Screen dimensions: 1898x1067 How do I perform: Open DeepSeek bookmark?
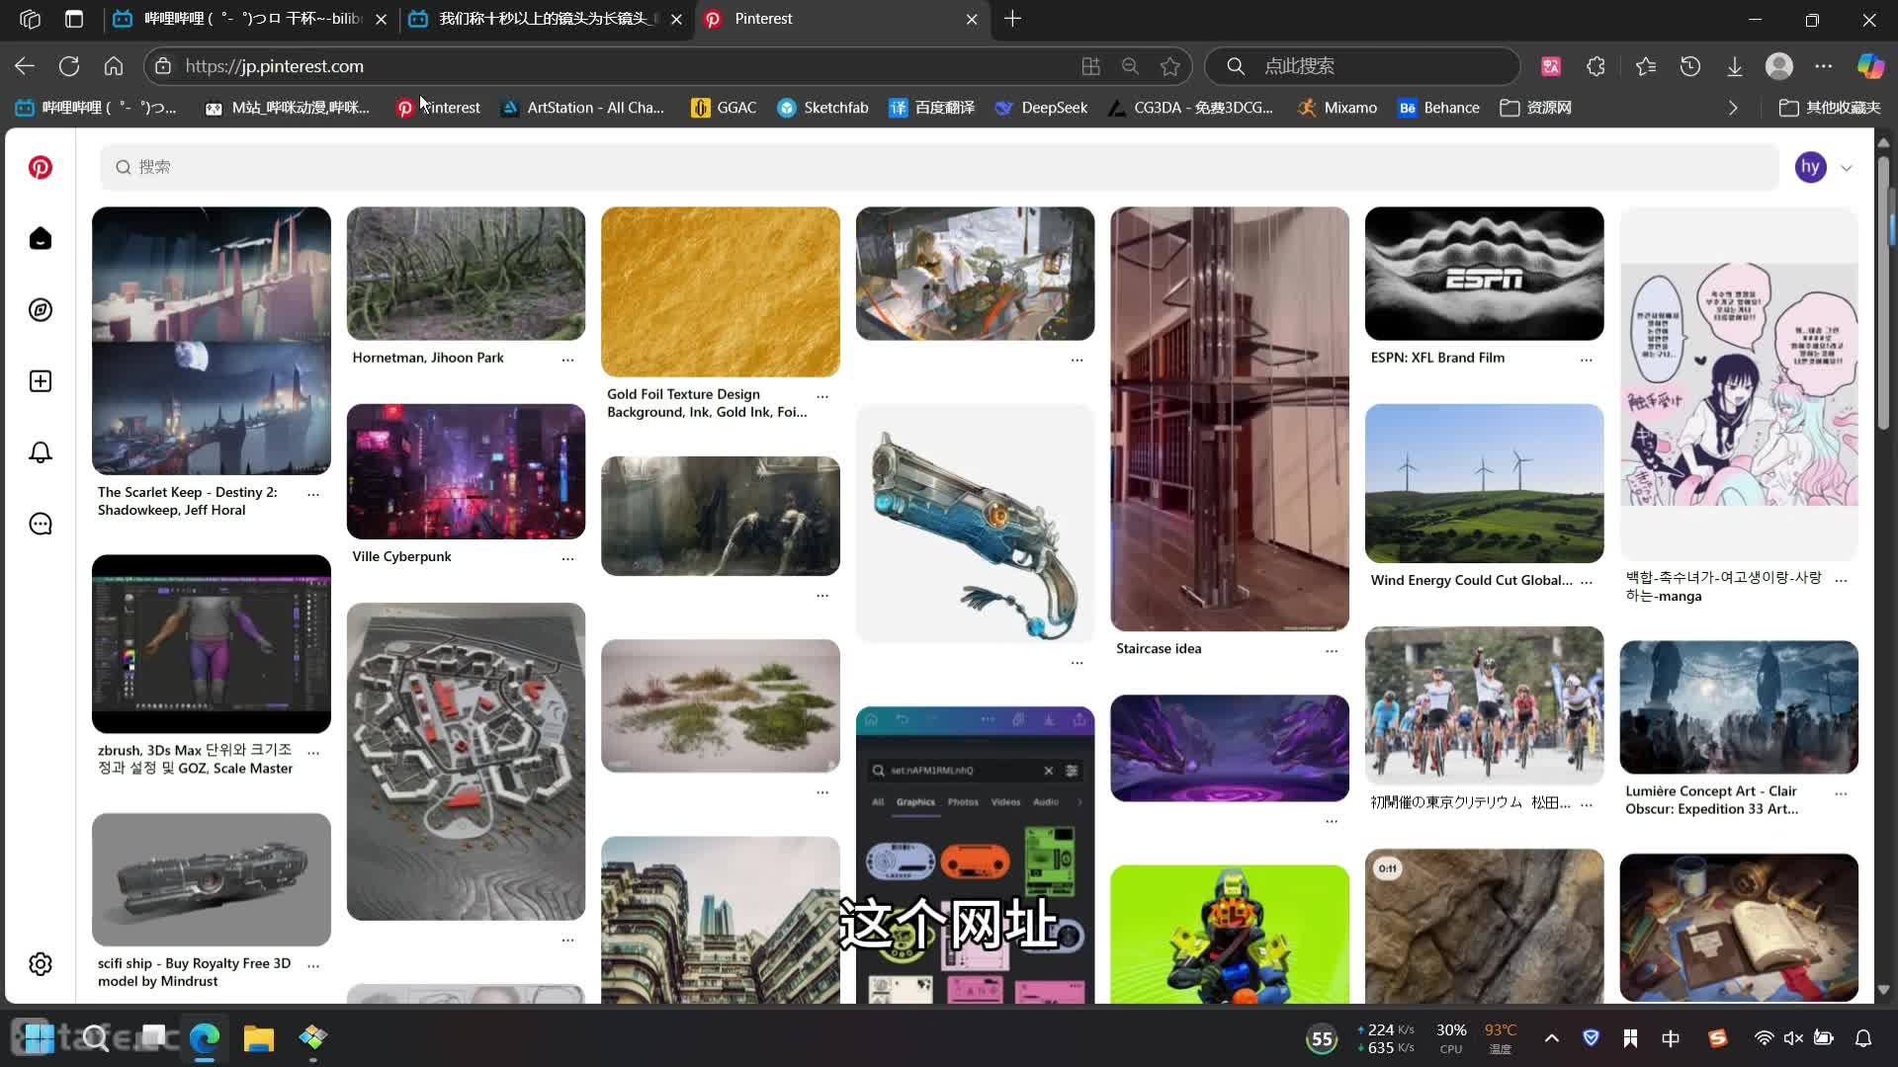coord(1041,108)
